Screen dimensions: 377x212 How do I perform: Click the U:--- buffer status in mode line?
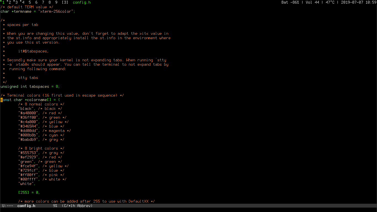(7, 206)
